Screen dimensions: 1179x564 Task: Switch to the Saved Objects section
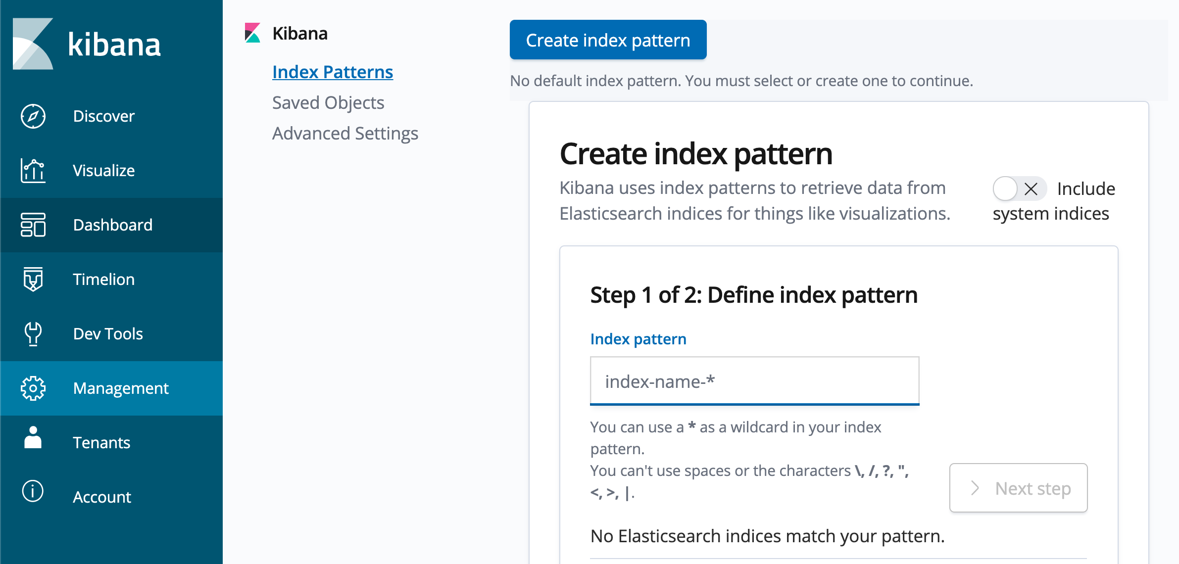point(328,102)
